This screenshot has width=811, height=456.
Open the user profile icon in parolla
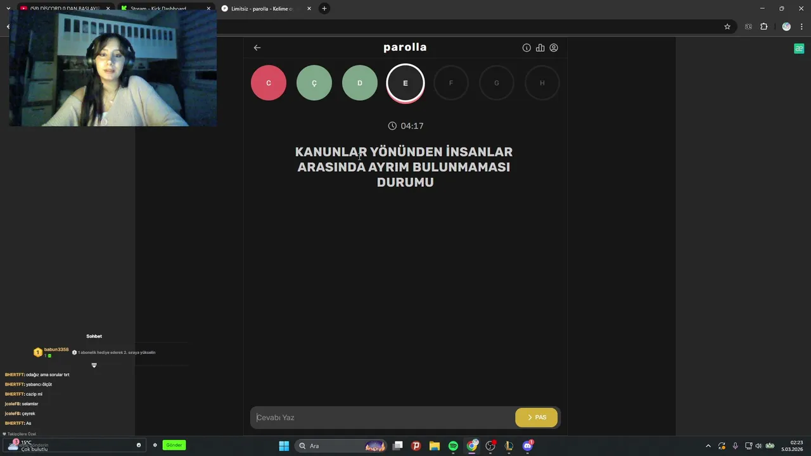coord(554,47)
